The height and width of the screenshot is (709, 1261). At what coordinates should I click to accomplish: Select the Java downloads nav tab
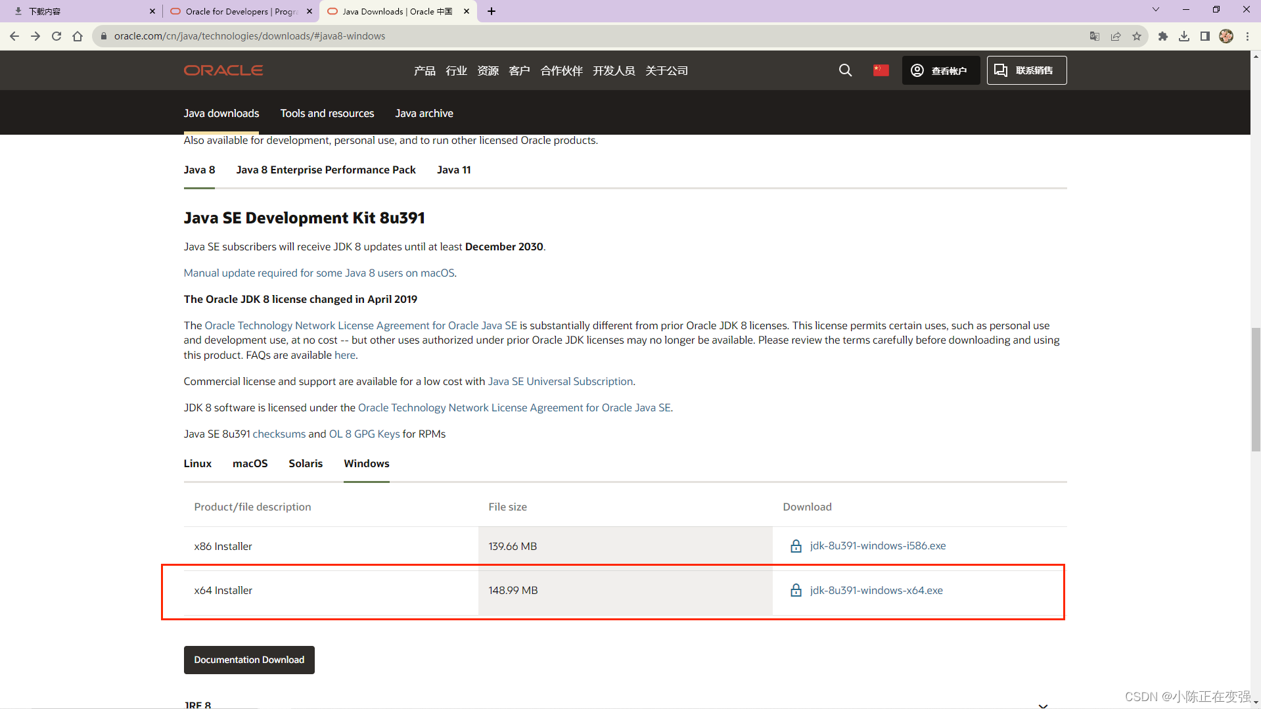[x=221, y=114]
